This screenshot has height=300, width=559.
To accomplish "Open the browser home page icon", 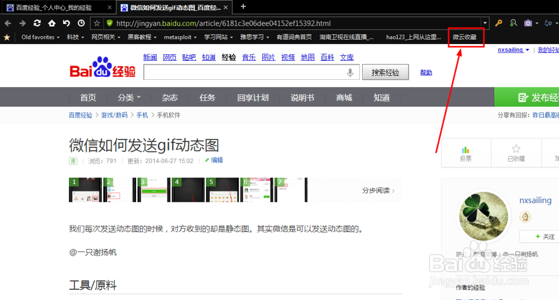I will coord(51,23).
